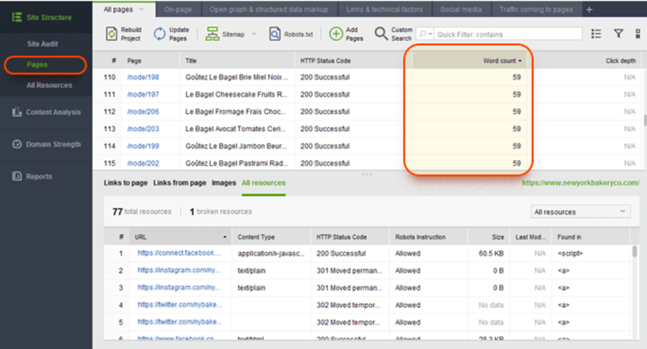Viewport: 647px width, 349px height.
Task: Click the filter funnel icon
Action: (x=618, y=34)
